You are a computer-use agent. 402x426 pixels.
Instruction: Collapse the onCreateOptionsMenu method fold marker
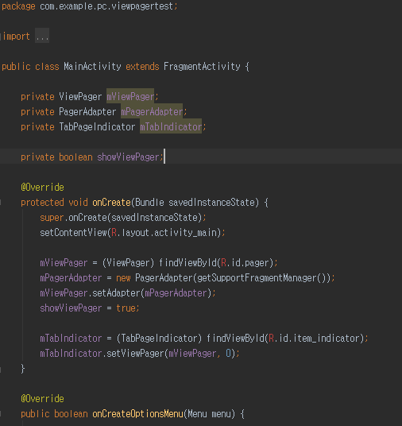pos(1,414)
